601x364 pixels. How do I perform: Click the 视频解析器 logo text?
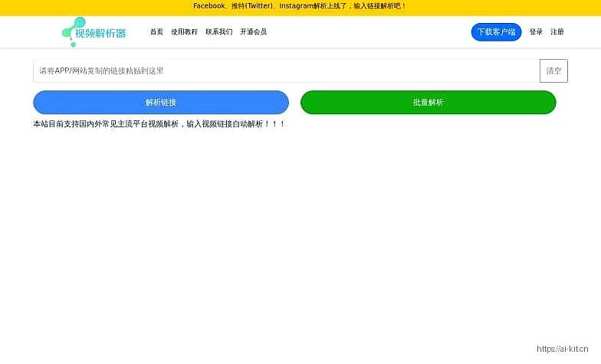(101, 33)
